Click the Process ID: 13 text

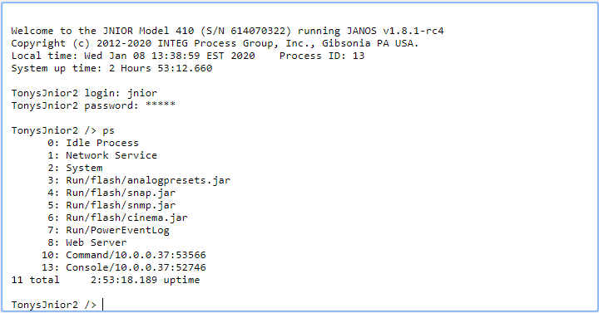tap(322, 56)
